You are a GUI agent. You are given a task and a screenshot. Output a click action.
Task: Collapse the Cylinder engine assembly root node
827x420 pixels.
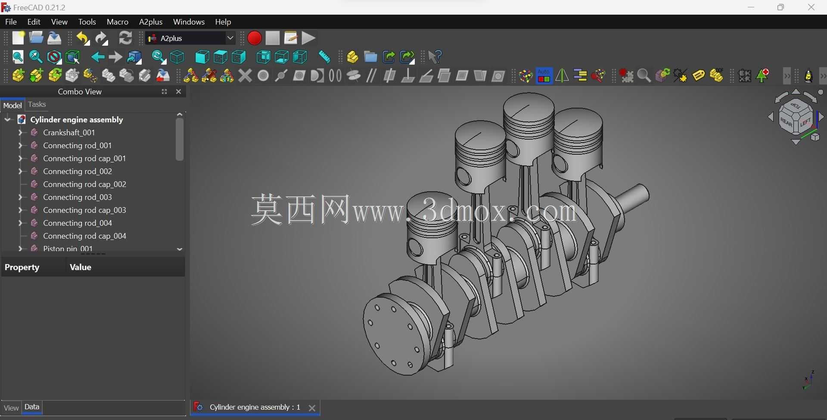coord(7,120)
